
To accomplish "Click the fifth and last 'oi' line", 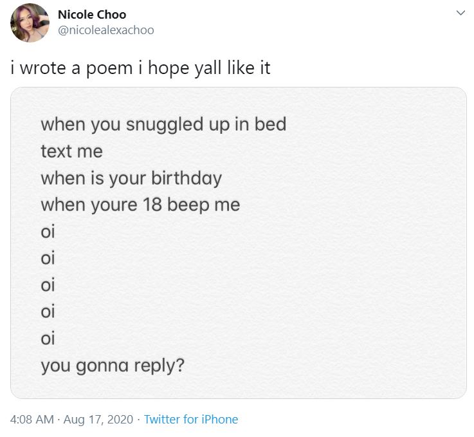I will pyautogui.click(x=48, y=339).
